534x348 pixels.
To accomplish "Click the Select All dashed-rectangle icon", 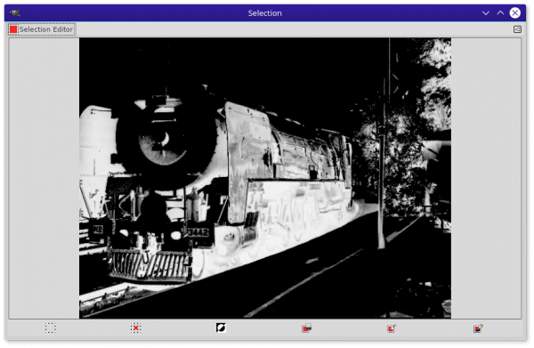I will pyautogui.click(x=51, y=328).
